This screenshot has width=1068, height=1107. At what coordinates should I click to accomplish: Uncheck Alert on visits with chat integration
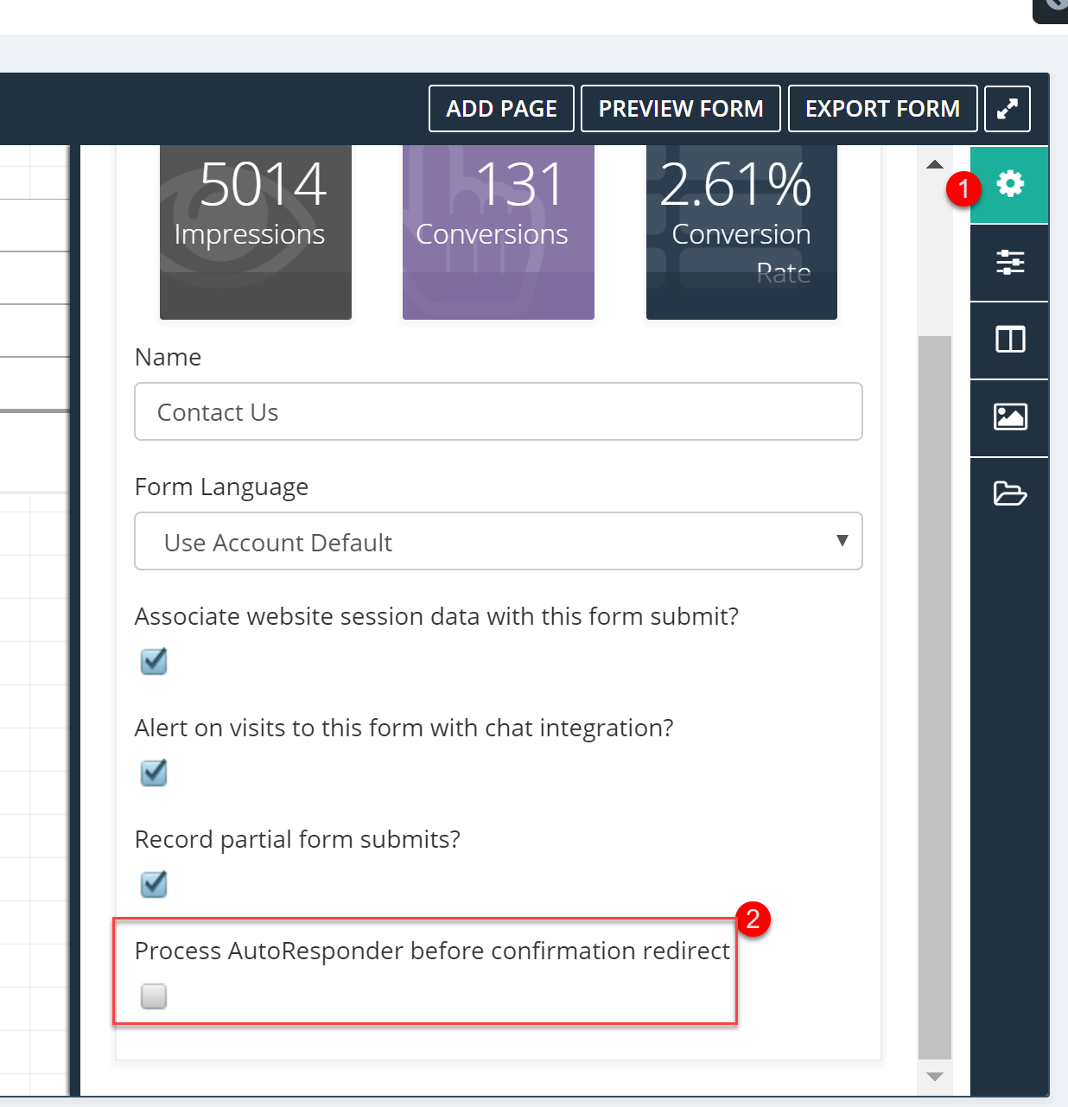[154, 773]
